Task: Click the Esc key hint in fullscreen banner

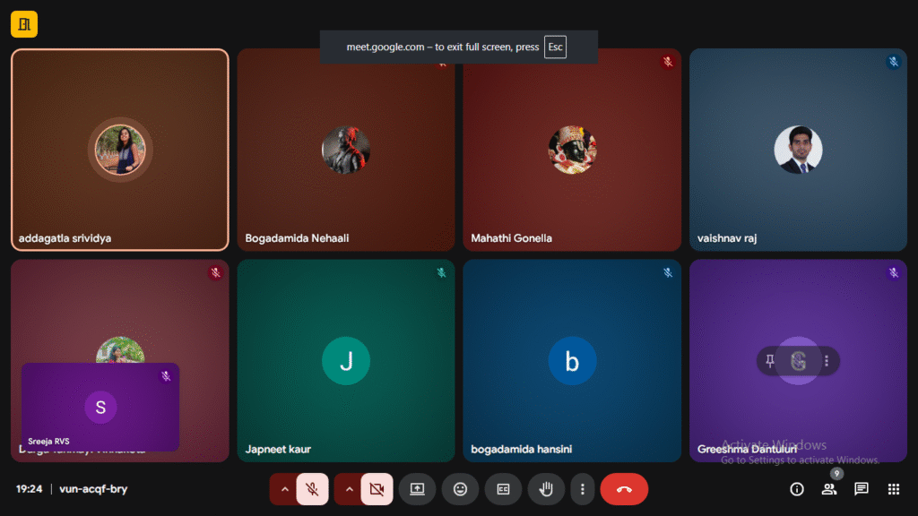Action: pos(555,47)
